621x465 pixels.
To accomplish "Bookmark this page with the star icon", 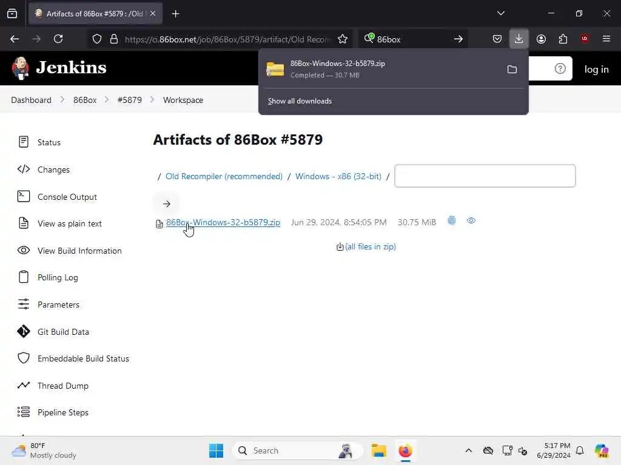I will tap(343, 39).
